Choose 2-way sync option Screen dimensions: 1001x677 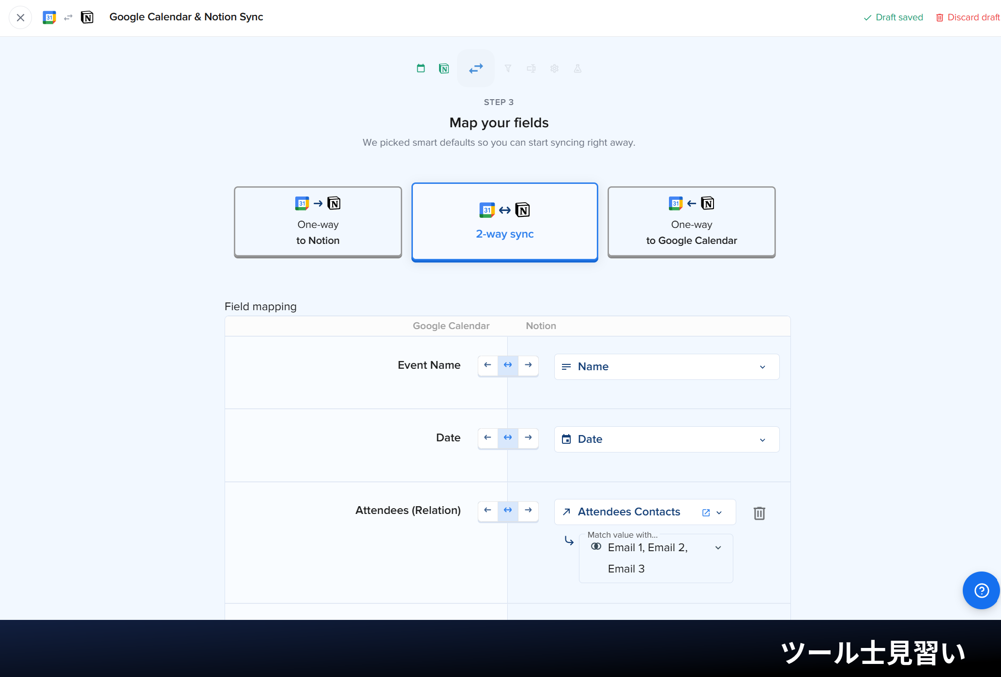[505, 222]
